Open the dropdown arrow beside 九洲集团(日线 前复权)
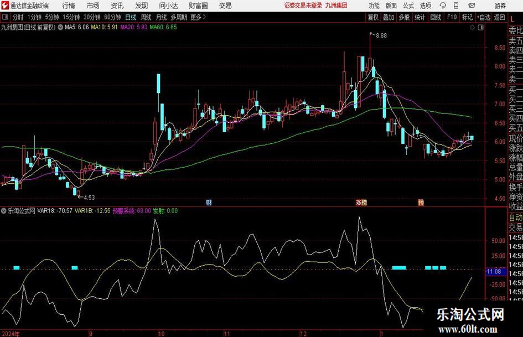Image resolution: width=523 pixels, height=337 pixels. point(60,27)
